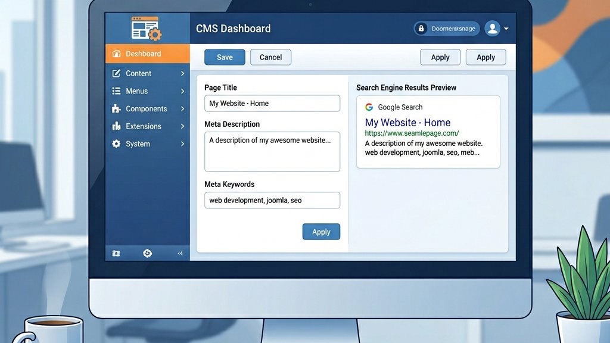Click the Components puzzle icon
The width and height of the screenshot is (610, 343).
(116, 109)
